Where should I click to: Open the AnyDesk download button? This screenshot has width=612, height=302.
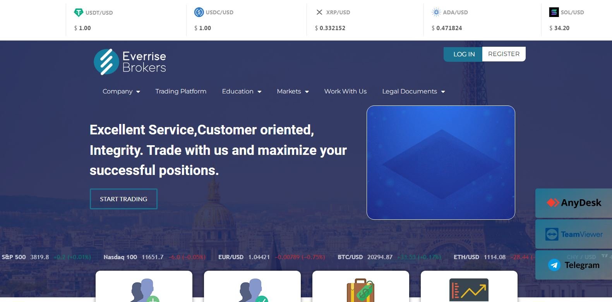[x=574, y=203]
